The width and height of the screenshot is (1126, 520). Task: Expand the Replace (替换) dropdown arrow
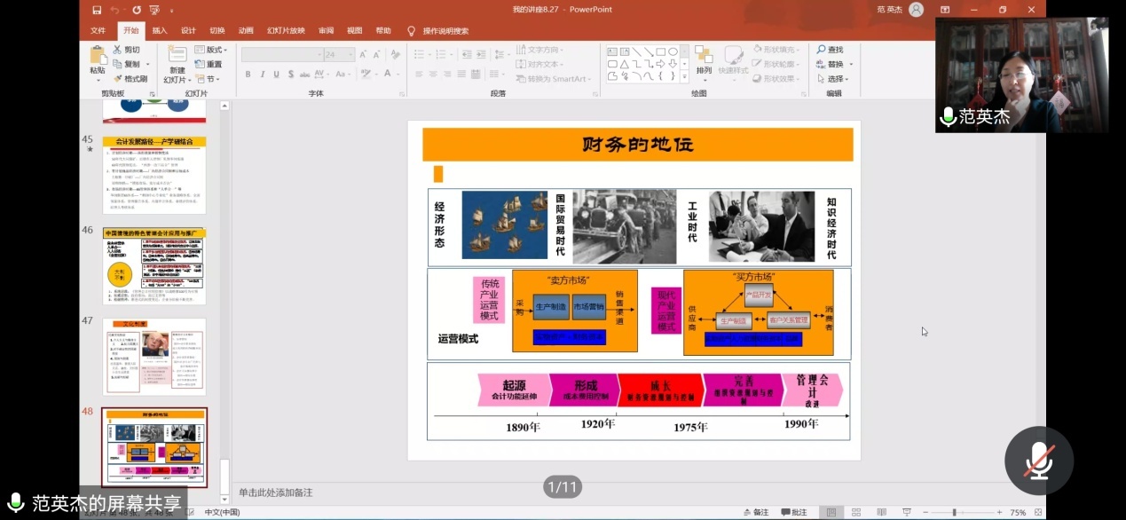point(851,64)
